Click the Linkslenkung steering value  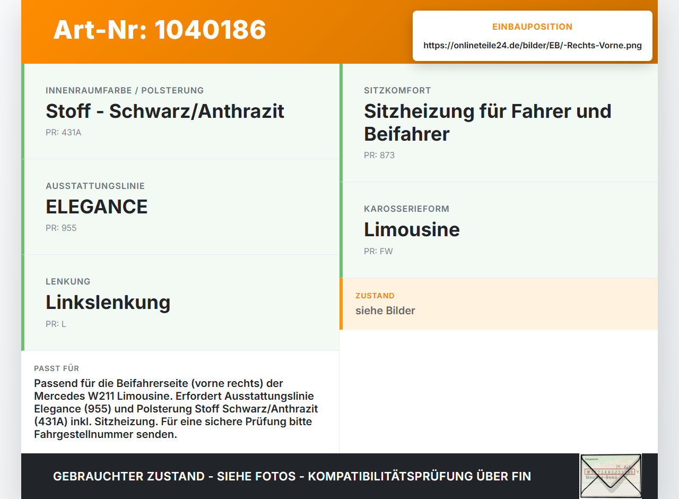(108, 302)
